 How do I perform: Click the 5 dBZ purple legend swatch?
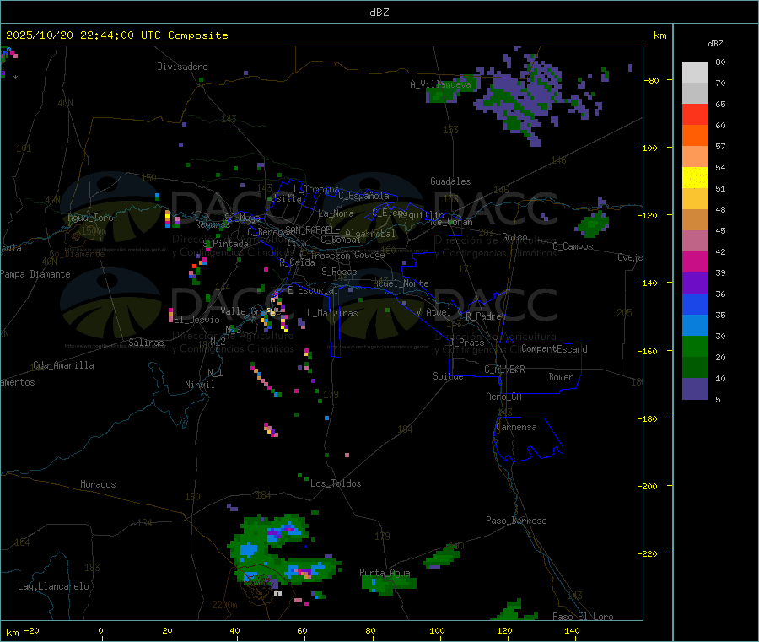tap(695, 389)
